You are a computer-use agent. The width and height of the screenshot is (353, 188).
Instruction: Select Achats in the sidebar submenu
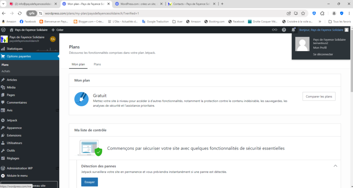(x=6, y=71)
